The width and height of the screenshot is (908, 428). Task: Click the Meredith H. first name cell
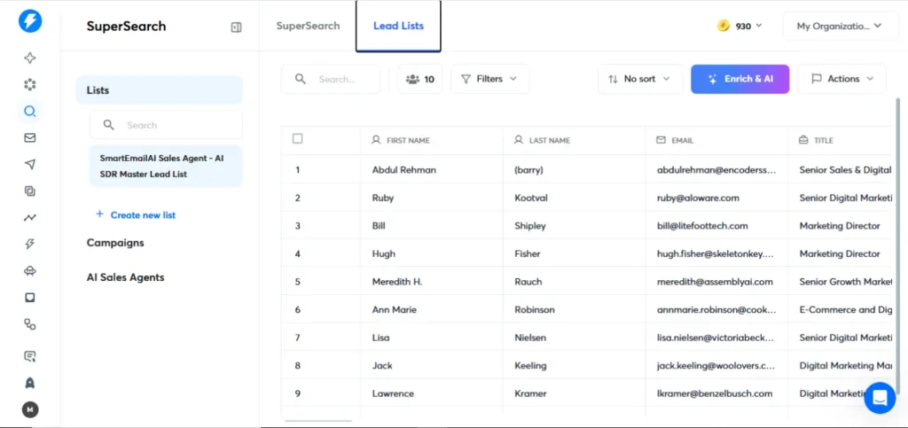(432, 282)
